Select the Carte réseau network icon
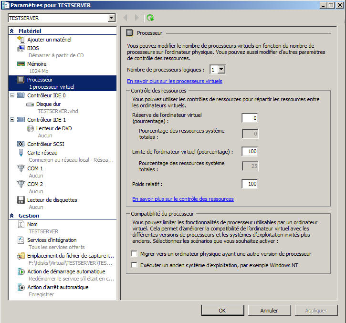This screenshot has width=346, height=323. (21, 153)
